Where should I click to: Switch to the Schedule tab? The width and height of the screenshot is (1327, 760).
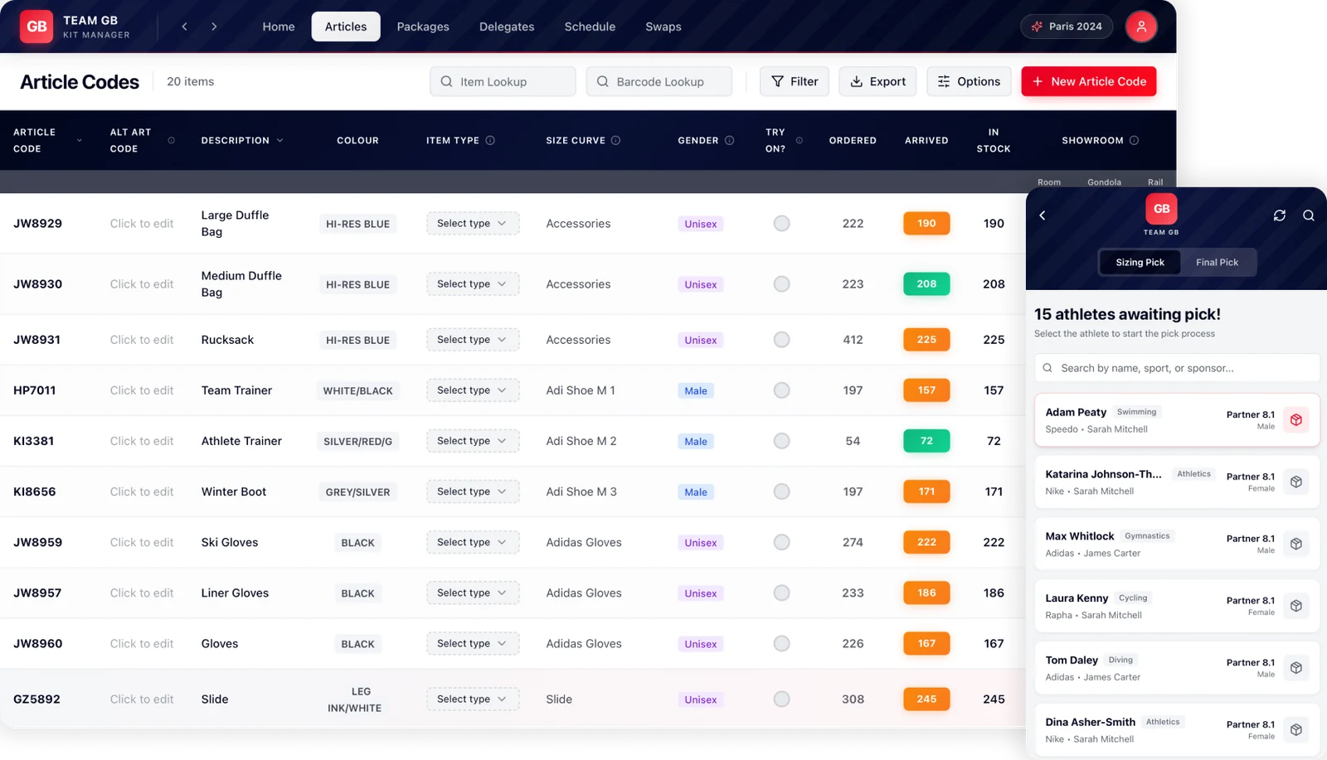(x=590, y=27)
